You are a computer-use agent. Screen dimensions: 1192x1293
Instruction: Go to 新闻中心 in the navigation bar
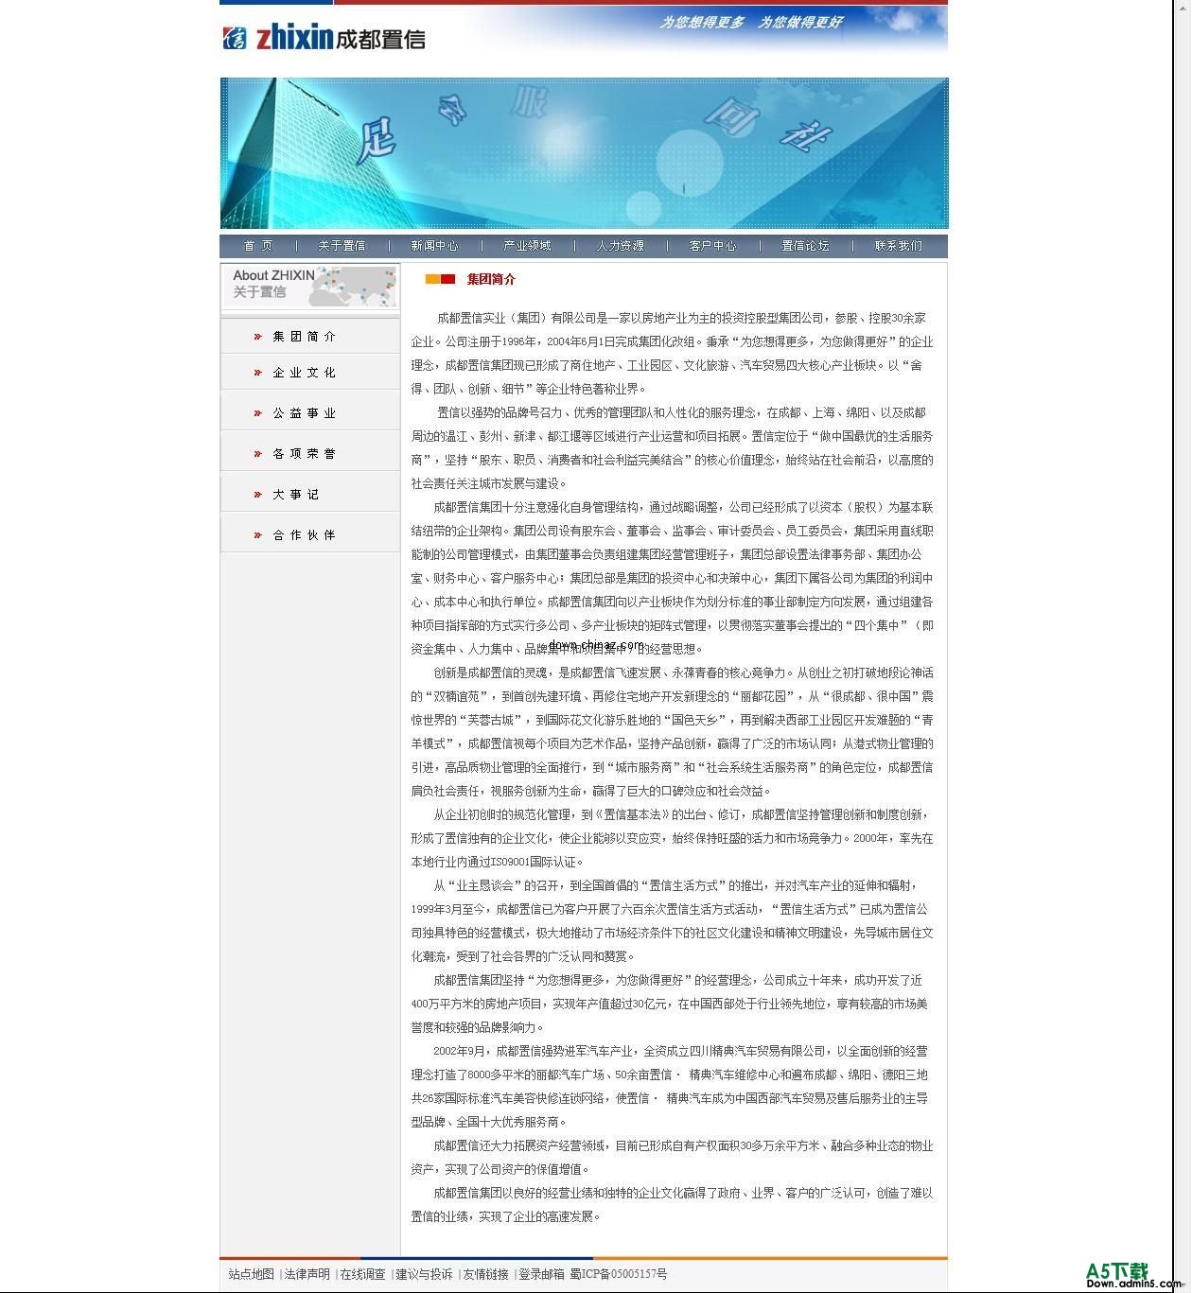tap(434, 246)
